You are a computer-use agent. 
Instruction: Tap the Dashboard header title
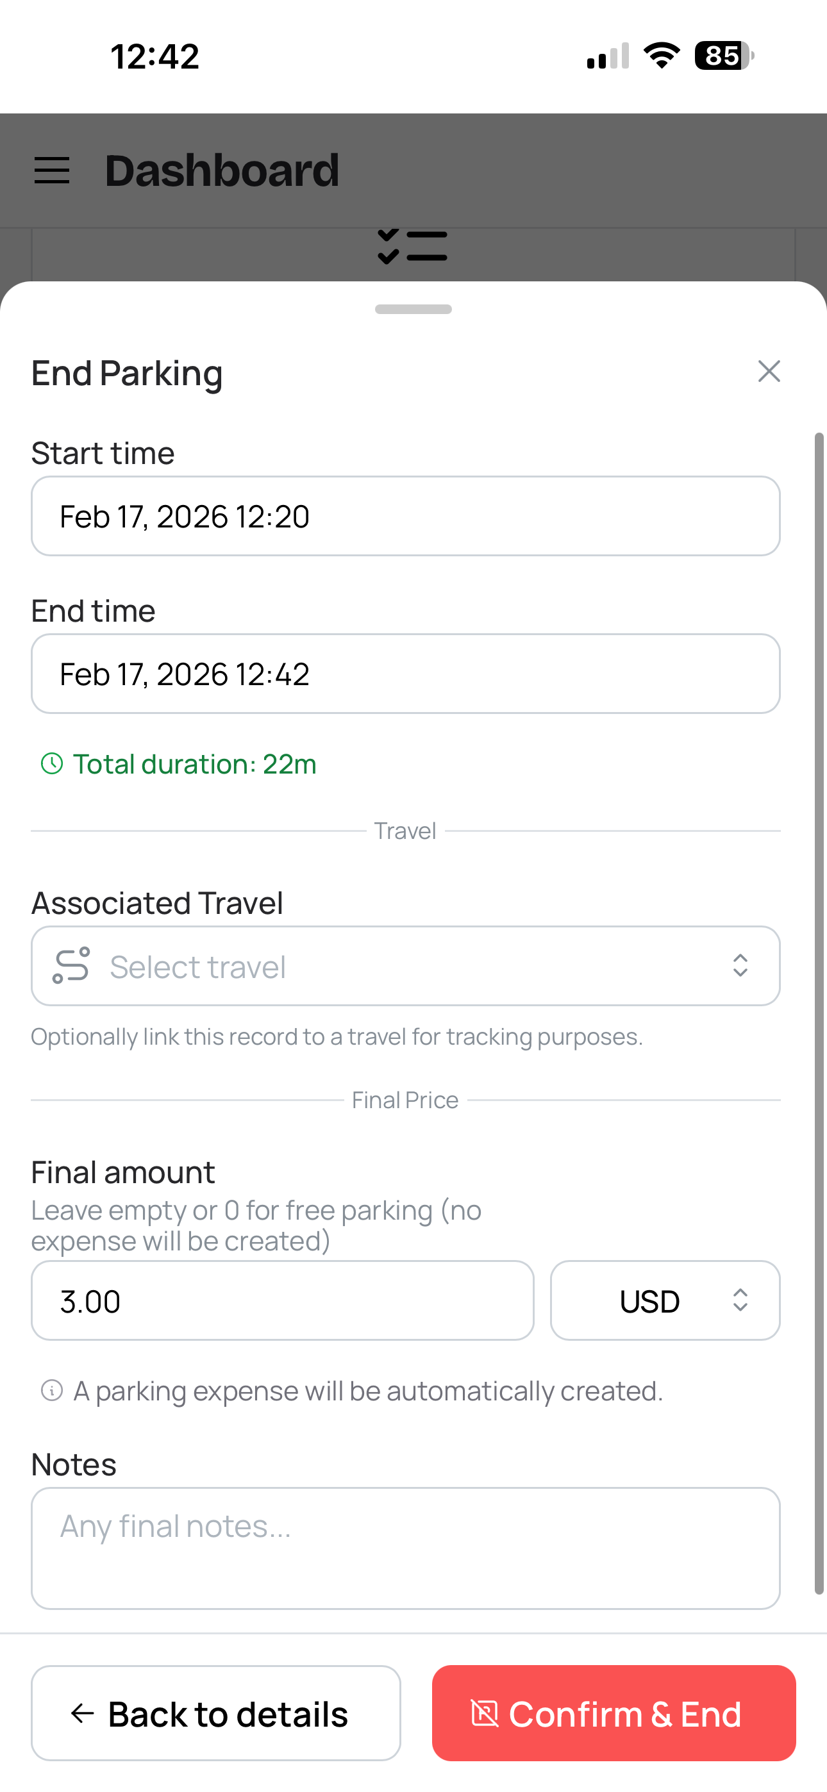(x=222, y=170)
